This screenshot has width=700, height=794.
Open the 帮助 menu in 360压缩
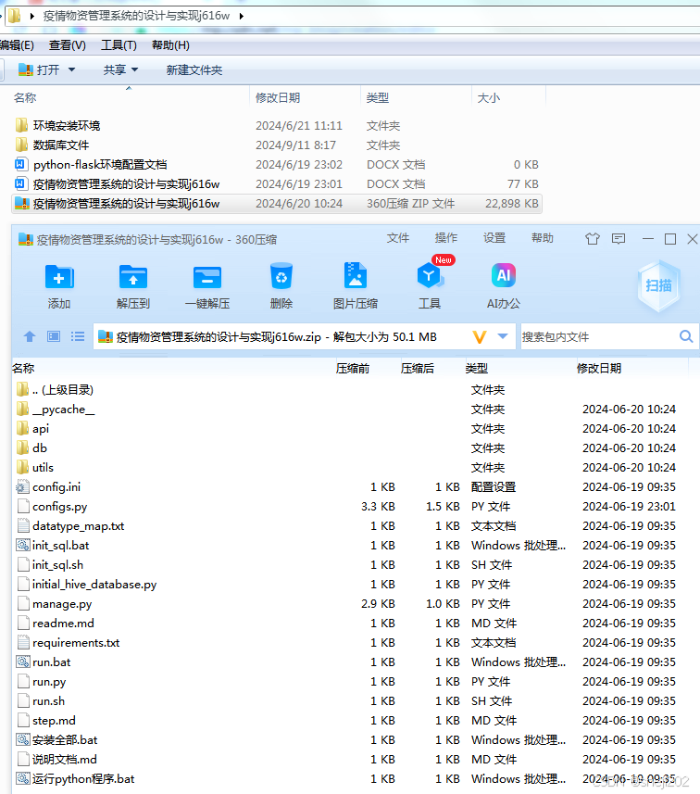click(x=543, y=238)
